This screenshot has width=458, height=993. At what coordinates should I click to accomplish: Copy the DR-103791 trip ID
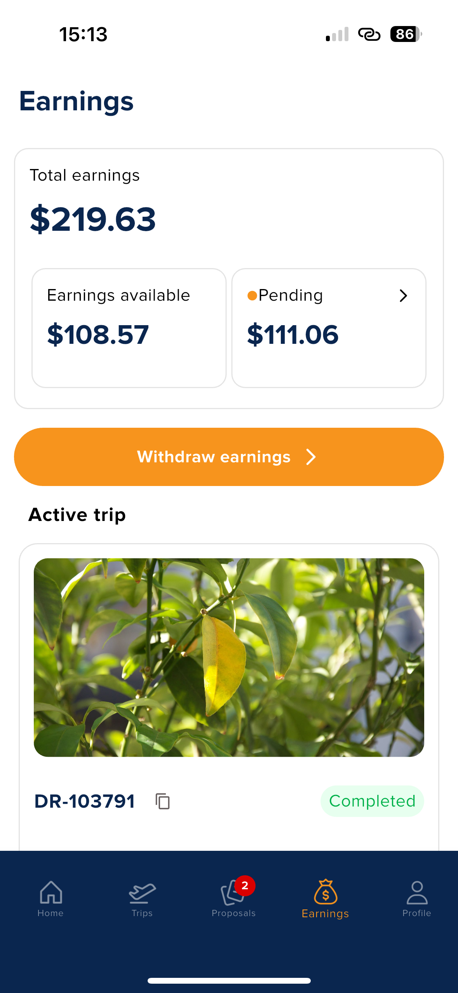pyautogui.click(x=163, y=801)
